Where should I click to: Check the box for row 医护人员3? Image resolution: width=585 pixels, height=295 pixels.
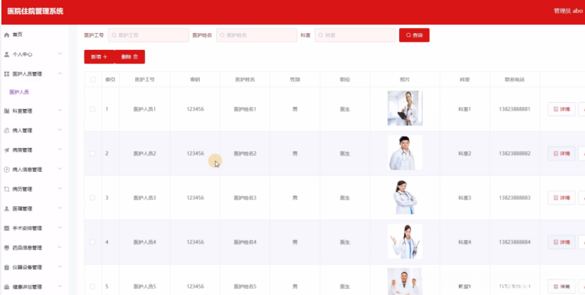[x=93, y=198]
